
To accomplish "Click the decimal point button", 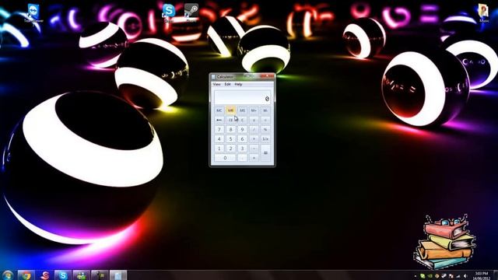I will [242, 158].
